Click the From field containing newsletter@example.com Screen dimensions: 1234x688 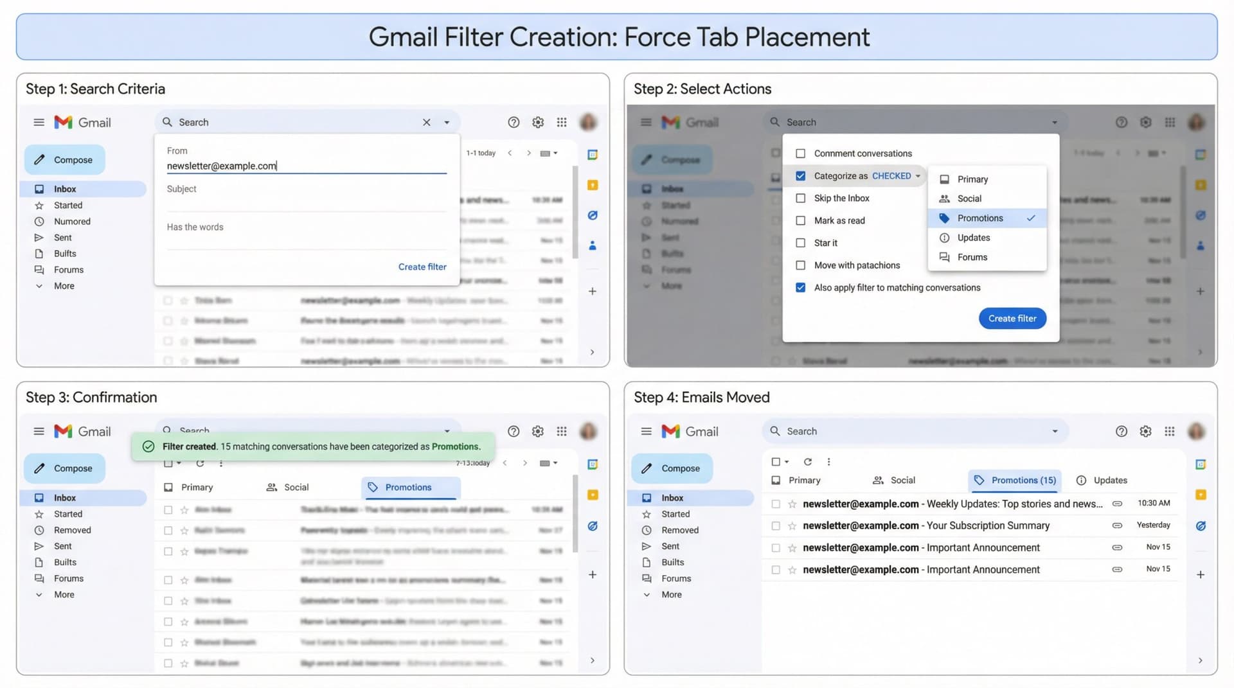(x=222, y=165)
